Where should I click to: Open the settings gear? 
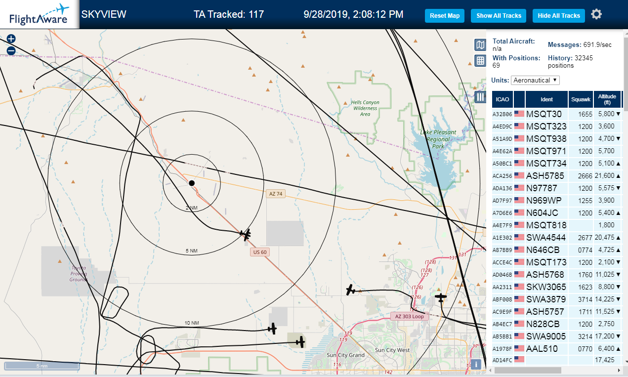(x=596, y=14)
